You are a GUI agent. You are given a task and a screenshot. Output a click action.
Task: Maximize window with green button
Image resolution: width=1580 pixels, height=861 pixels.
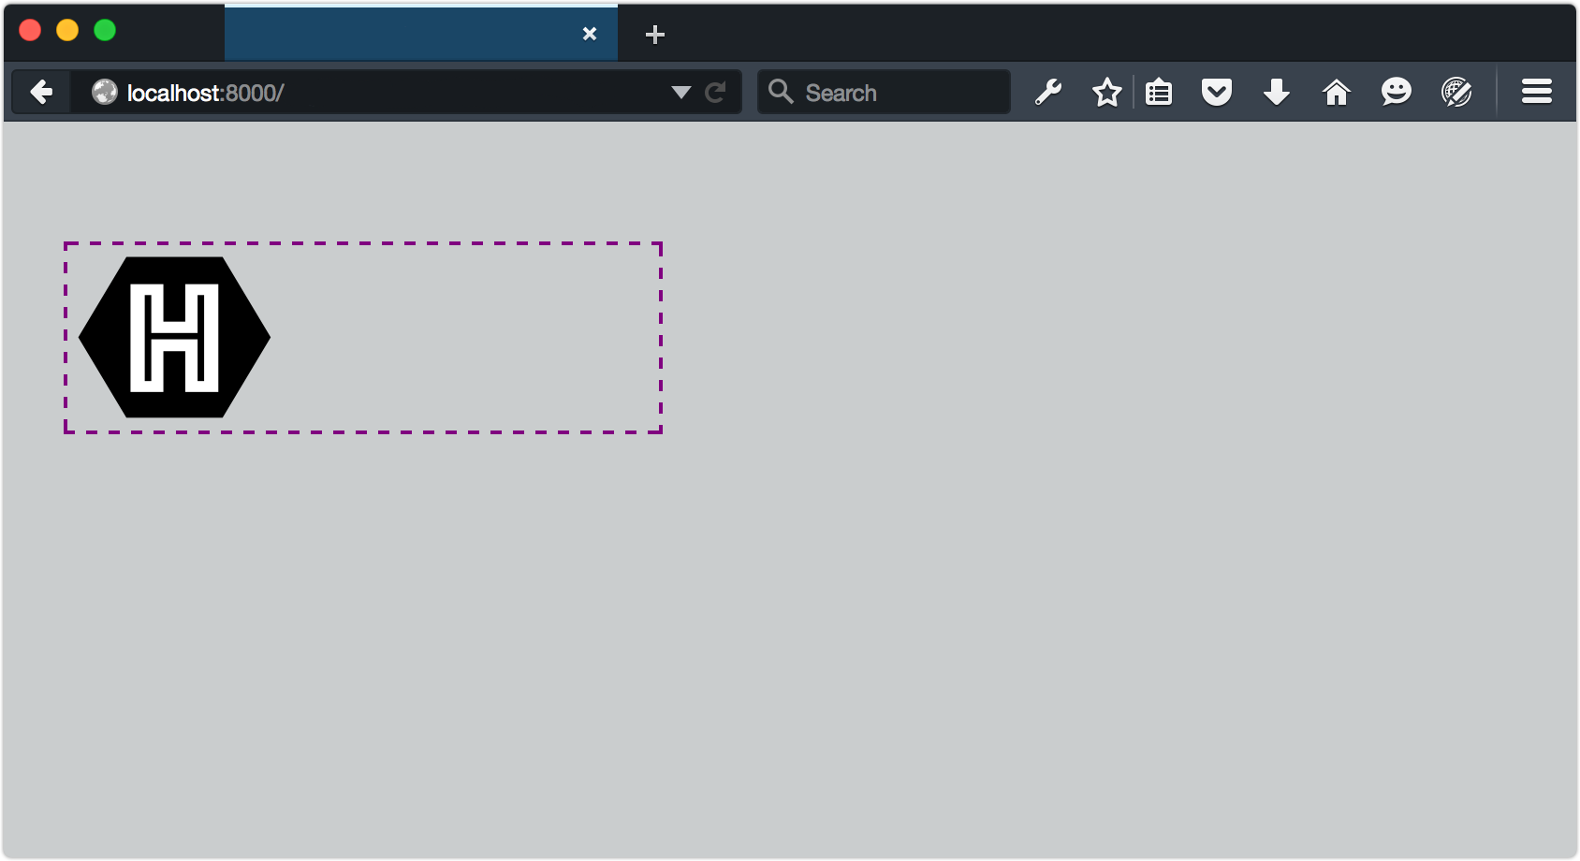tap(105, 30)
